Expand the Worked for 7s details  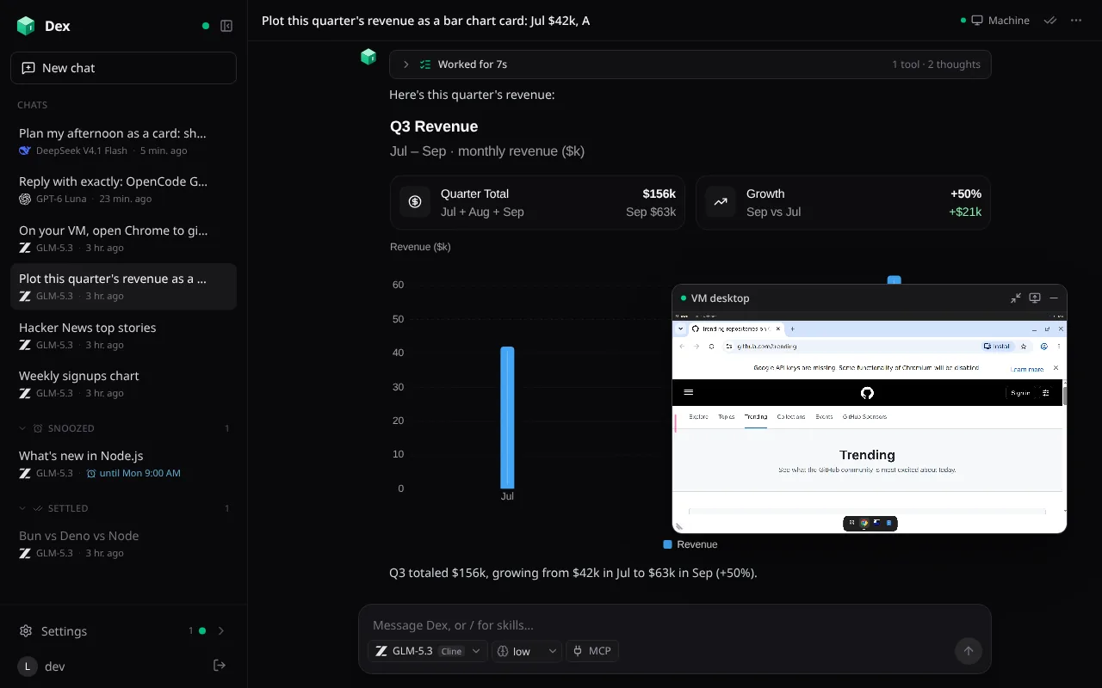click(690, 64)
